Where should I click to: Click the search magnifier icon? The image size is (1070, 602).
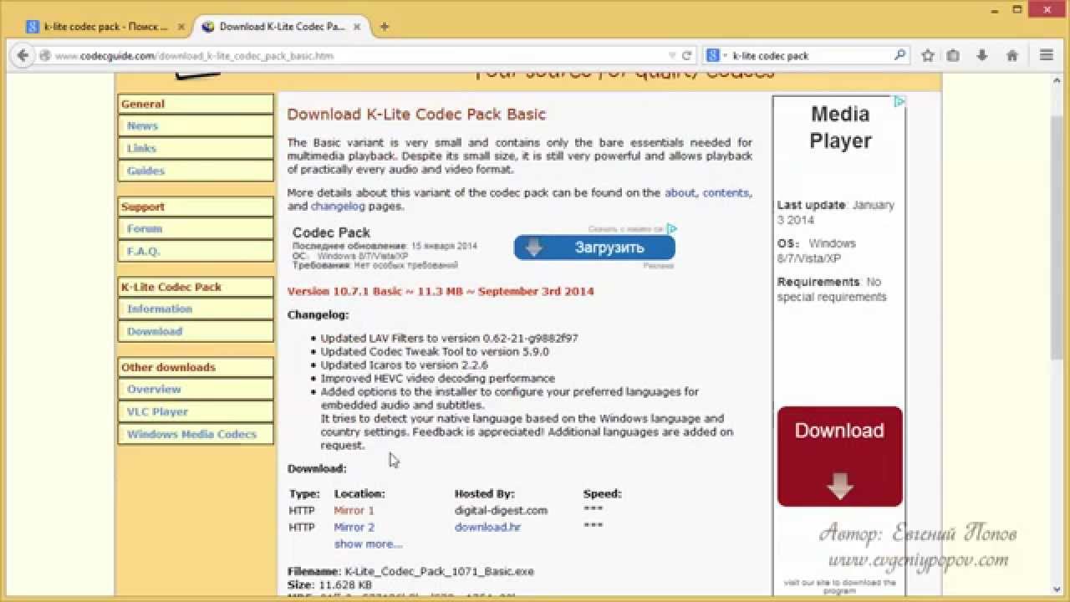[x=899, y=56]
